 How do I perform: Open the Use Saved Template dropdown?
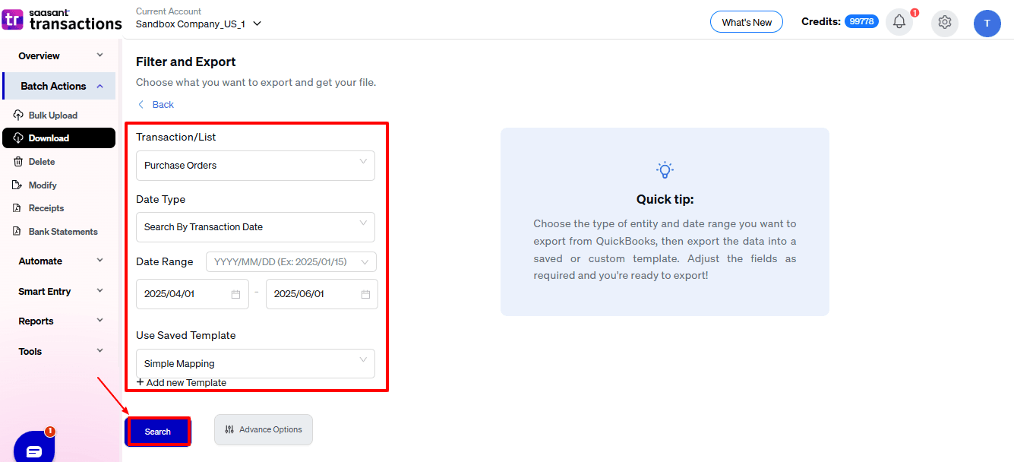(x=254, y=363)
